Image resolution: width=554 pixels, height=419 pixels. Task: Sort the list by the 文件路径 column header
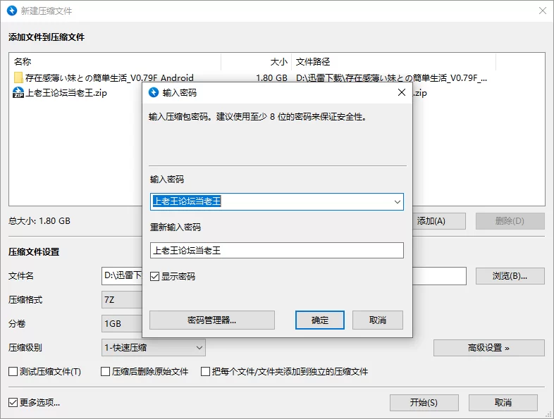coord(393,62)
